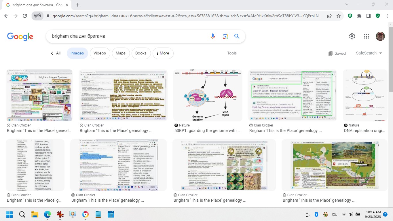Go back to the All results tab

(56, 53)
